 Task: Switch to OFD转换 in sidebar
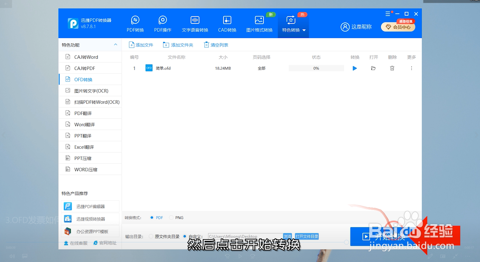83,79
